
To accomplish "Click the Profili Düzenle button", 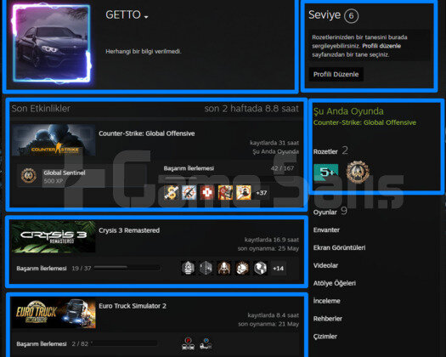I will coord(336,74).
